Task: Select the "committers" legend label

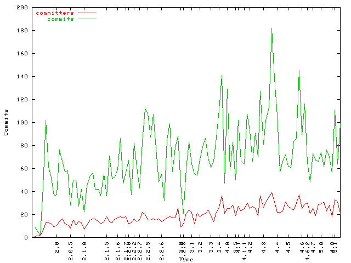Action: pyautogui.click(x=55, y=13)
